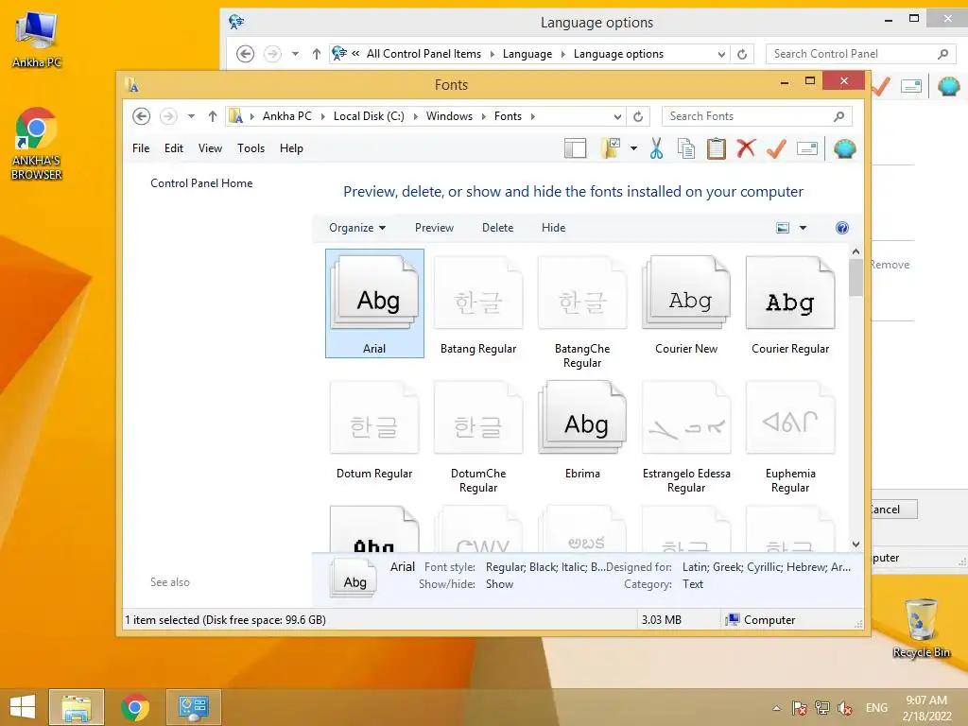
Task: Click Cancel button in Language options window
Action: tap(894, 510)
